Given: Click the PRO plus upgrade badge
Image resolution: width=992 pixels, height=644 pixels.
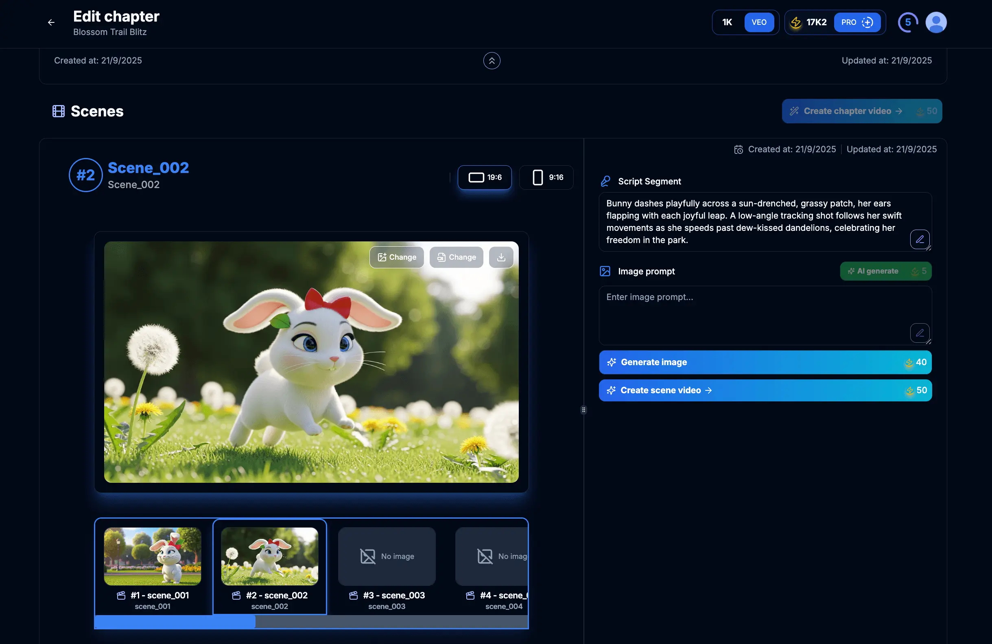Looking at the screenshot, I should [857, 22].
